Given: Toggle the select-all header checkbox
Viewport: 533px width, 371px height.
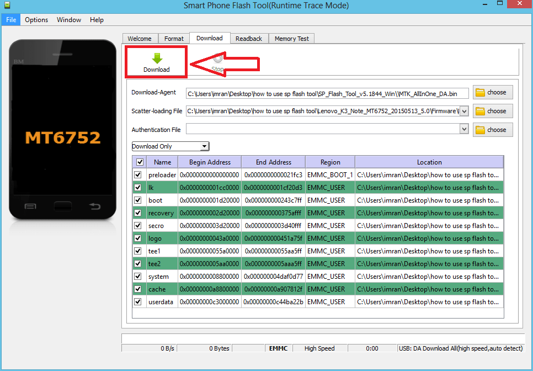Looking at the screenshot, I should pos(140,162).
